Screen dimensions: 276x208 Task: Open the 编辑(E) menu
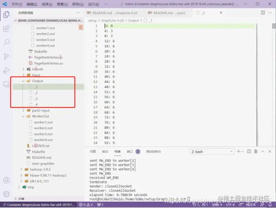(32, 4)
